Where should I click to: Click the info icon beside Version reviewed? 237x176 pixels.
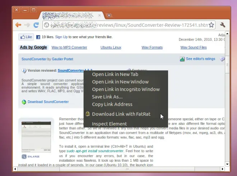click(x=24, y=71)
